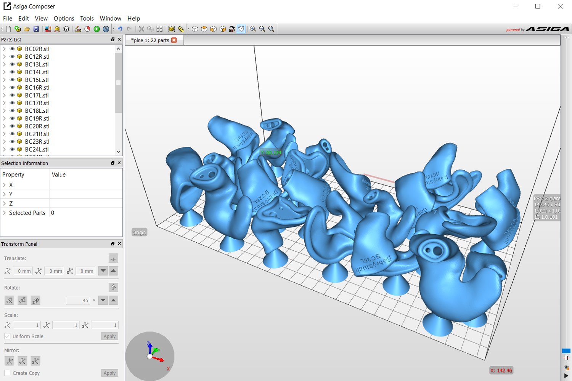Click the Save floppy disk icon
572x381 pixels.
[x=36, y=29]
